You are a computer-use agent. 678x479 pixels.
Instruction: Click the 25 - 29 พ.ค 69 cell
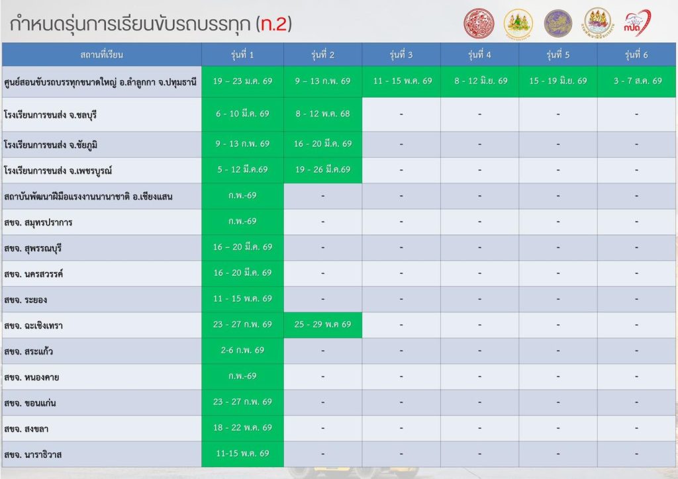tap(323, 325)
